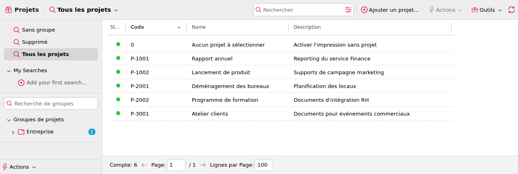The width and height of the screenshot is (518, 174).
Task: Open the Outils dropdown menu
Action: (487, 10)
